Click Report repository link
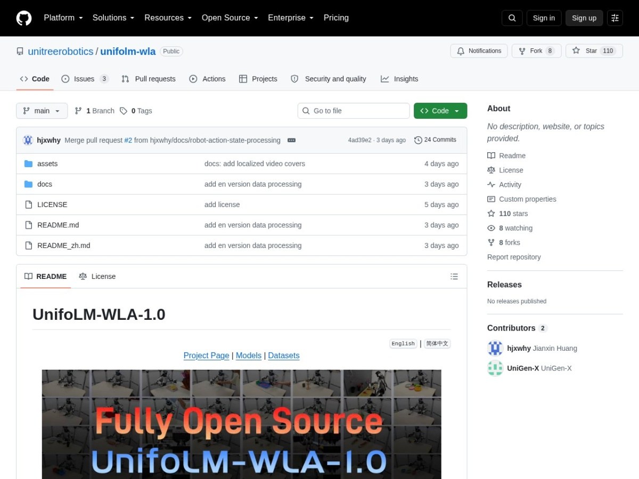639x479 pixels. click(514, 257)
